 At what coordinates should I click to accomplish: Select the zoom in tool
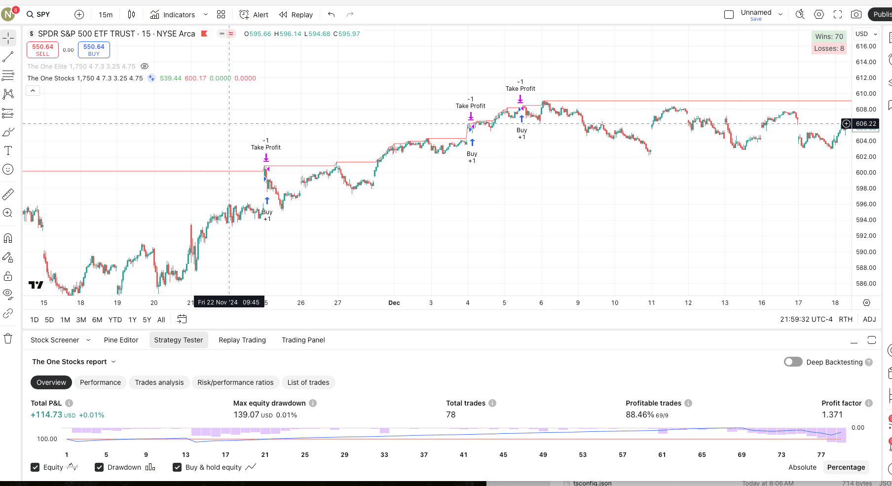pos(8,213)
